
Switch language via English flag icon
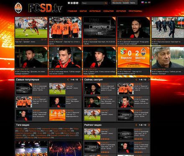149,2
